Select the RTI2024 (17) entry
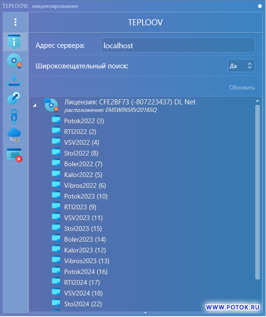The width and height of the screenshot is (266, 317). click(82, 282)
